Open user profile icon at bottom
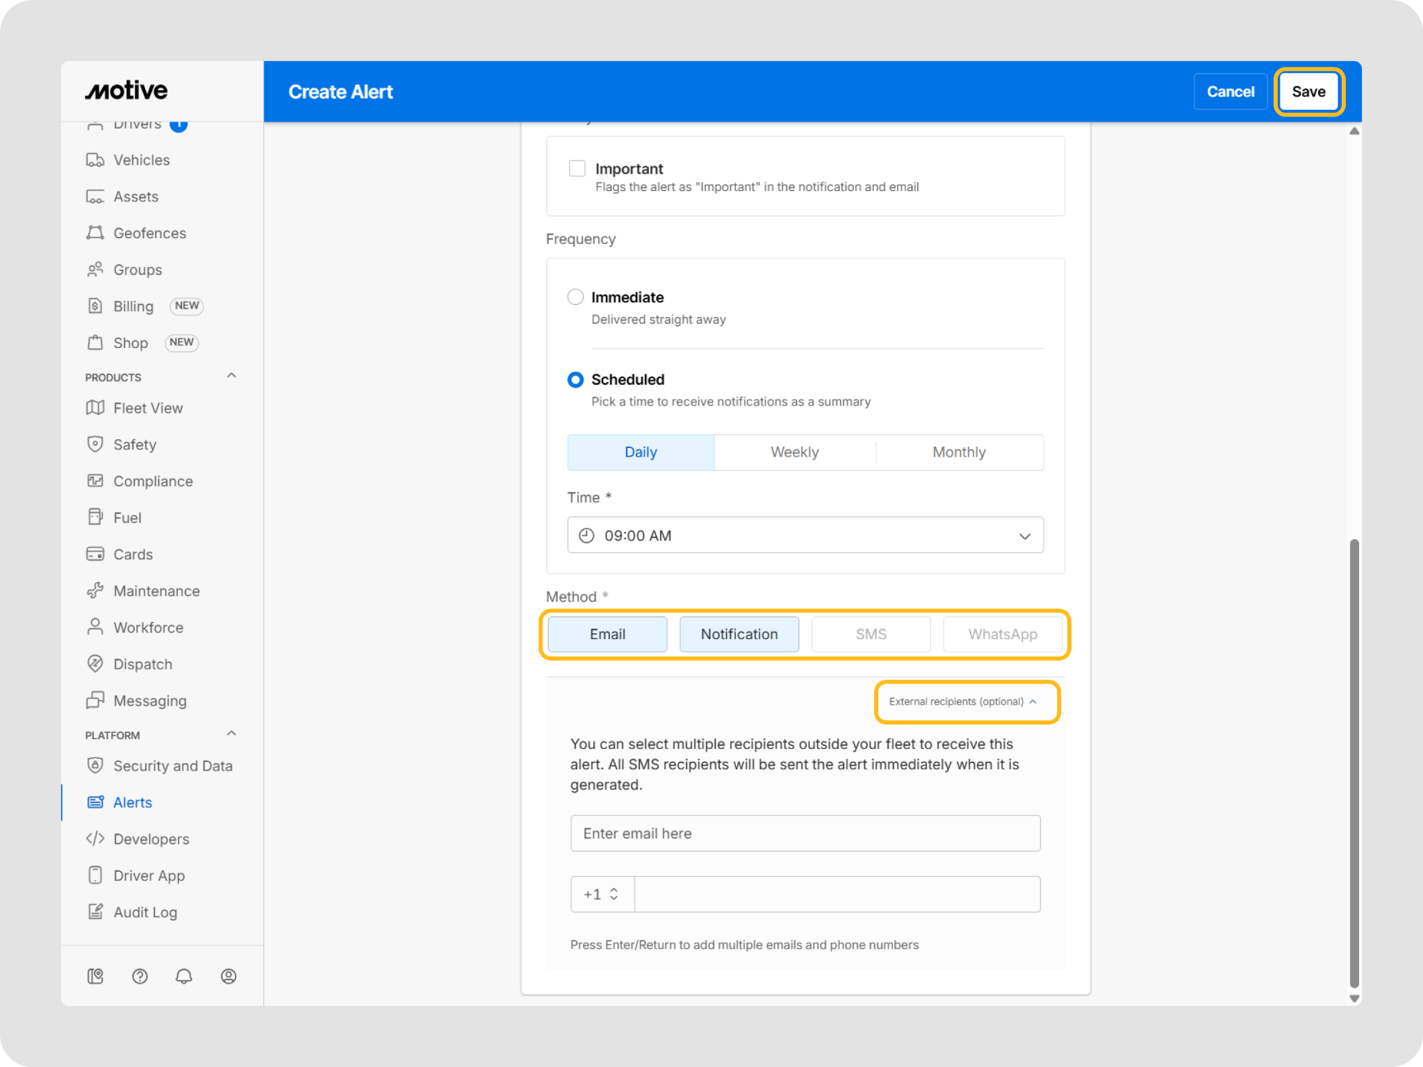 pos(228,976)
